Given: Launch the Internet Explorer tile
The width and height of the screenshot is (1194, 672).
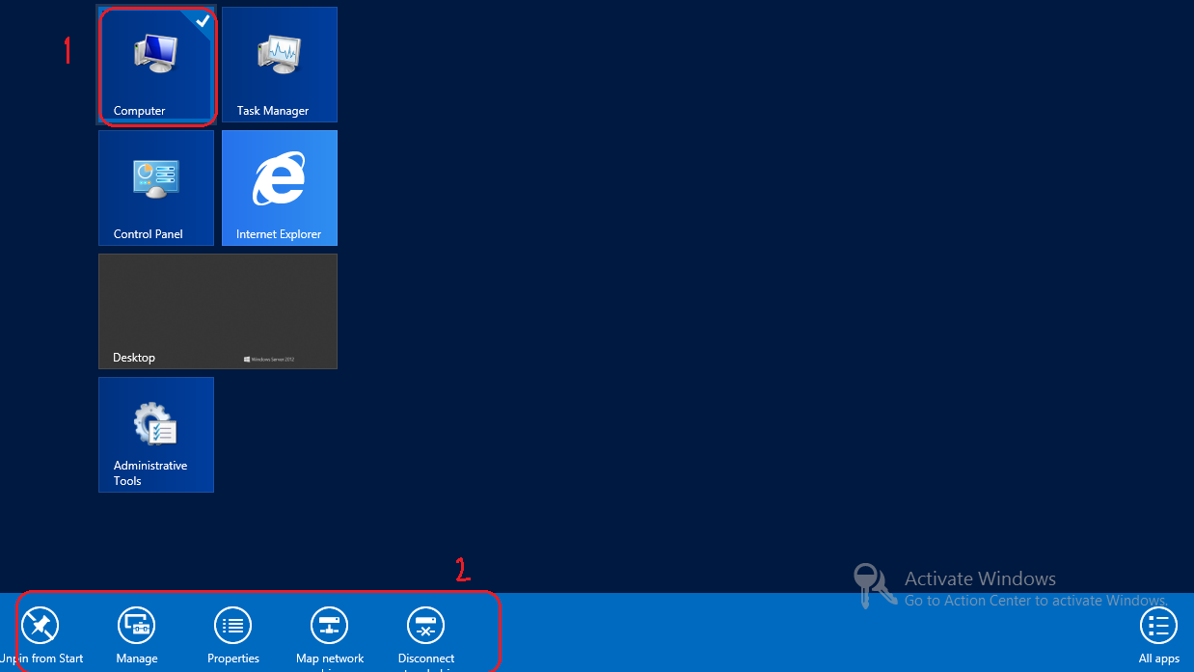Looking at the screenshot, I should (280, 188).
